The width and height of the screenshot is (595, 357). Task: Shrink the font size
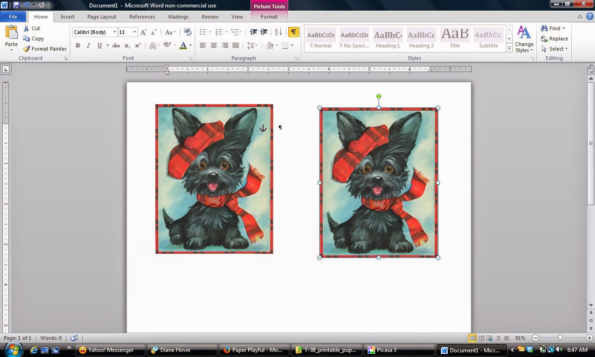point(154,32)
